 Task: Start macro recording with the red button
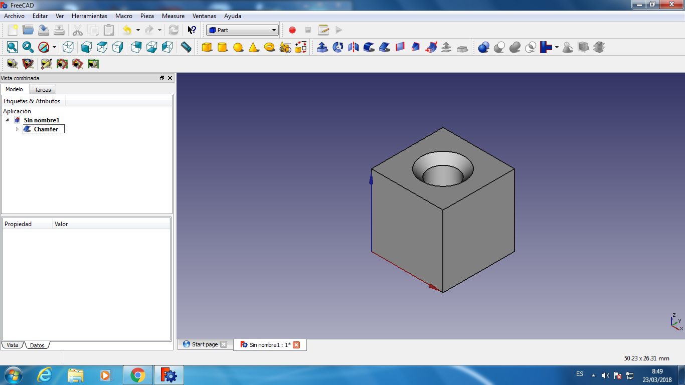tap(292, 30)
